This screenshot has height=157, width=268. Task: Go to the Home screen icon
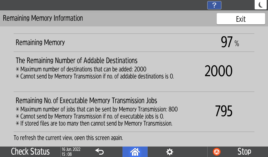coord(135,152)
